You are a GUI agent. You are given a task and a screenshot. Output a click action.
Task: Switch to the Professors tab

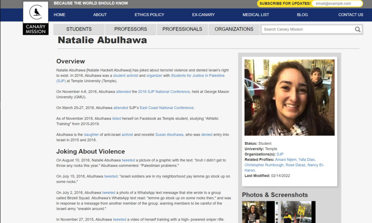[131, 29]
